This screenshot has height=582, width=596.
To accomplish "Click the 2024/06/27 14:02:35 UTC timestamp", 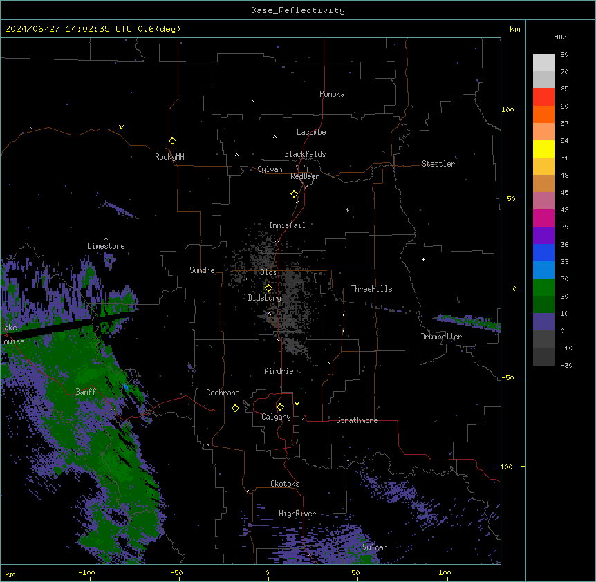I will [68, 29].
